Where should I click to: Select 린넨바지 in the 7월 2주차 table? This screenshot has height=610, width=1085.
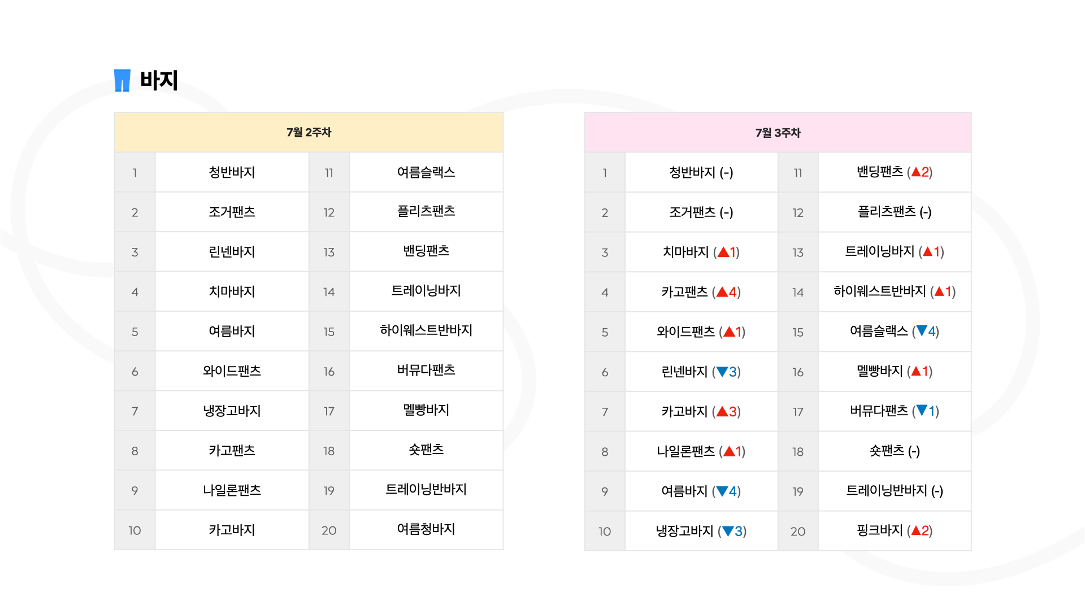pos(232,252)
